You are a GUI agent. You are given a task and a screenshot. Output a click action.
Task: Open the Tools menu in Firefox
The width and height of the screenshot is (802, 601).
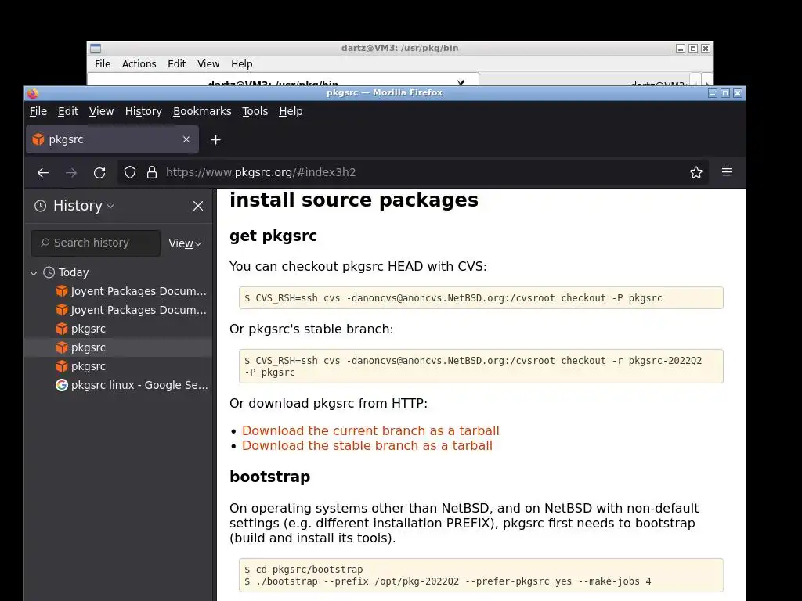[x=255, y=111]
